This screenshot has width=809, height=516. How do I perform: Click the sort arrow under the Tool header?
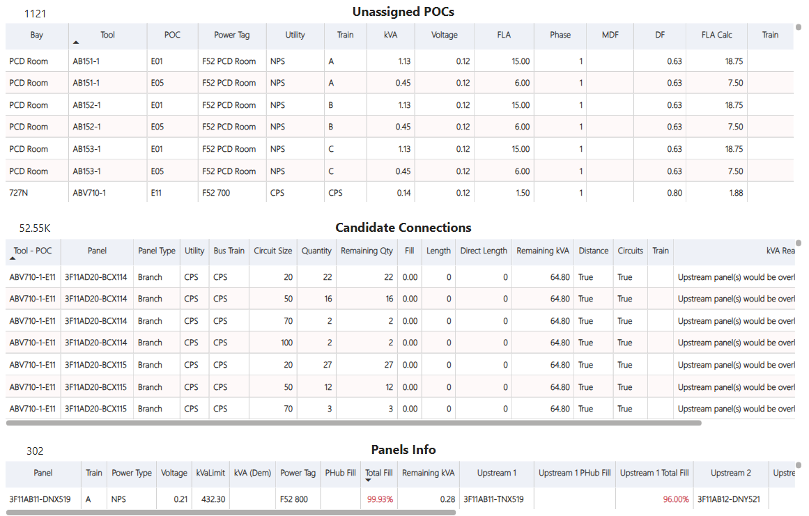[x=76, y=43]
